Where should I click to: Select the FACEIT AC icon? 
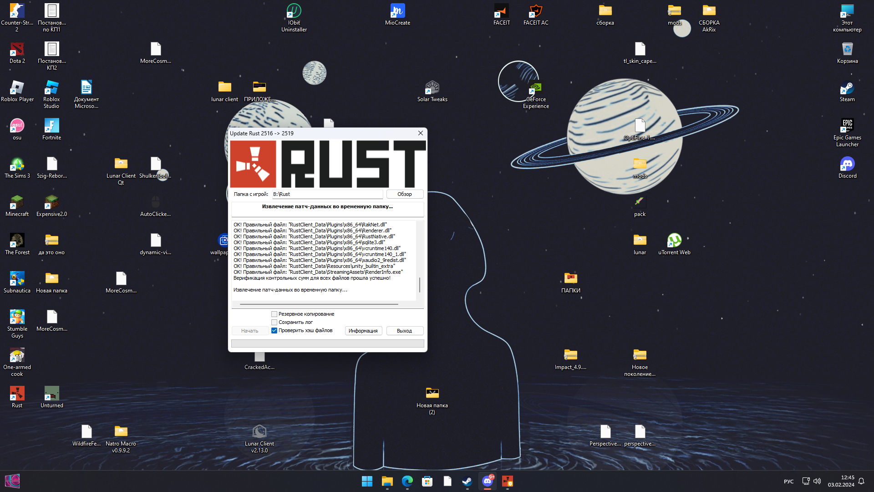point(536,14)
